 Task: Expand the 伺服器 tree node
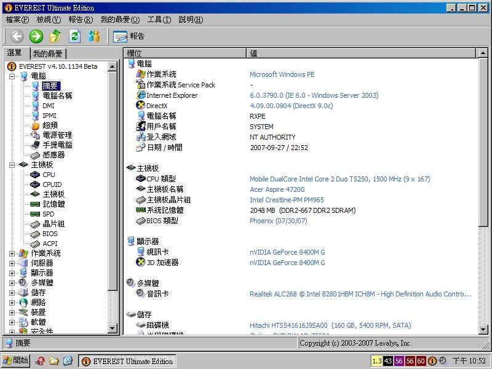pos(12,263)
